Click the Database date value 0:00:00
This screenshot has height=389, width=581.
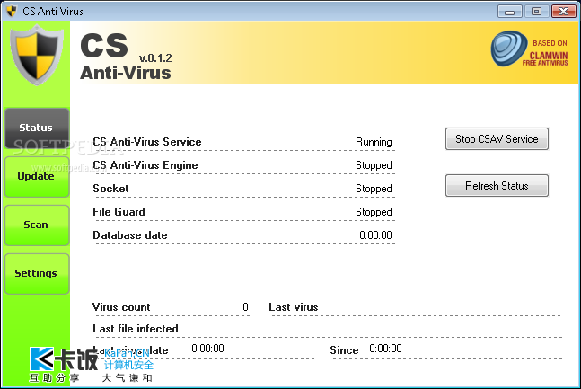375,235
